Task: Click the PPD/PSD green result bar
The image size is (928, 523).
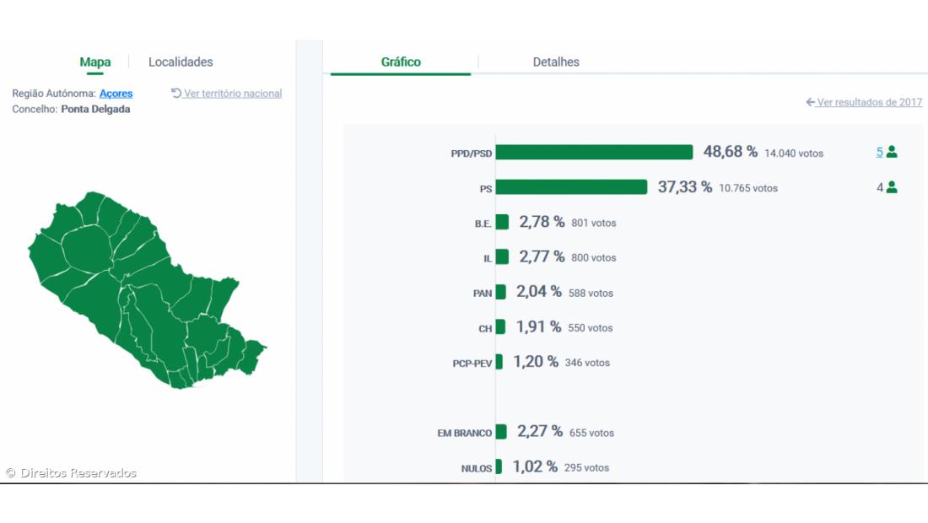Action: (594, 152)
